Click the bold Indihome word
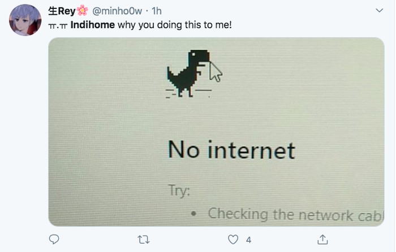This screenshot has width=396, height=252. coord(93,25)
